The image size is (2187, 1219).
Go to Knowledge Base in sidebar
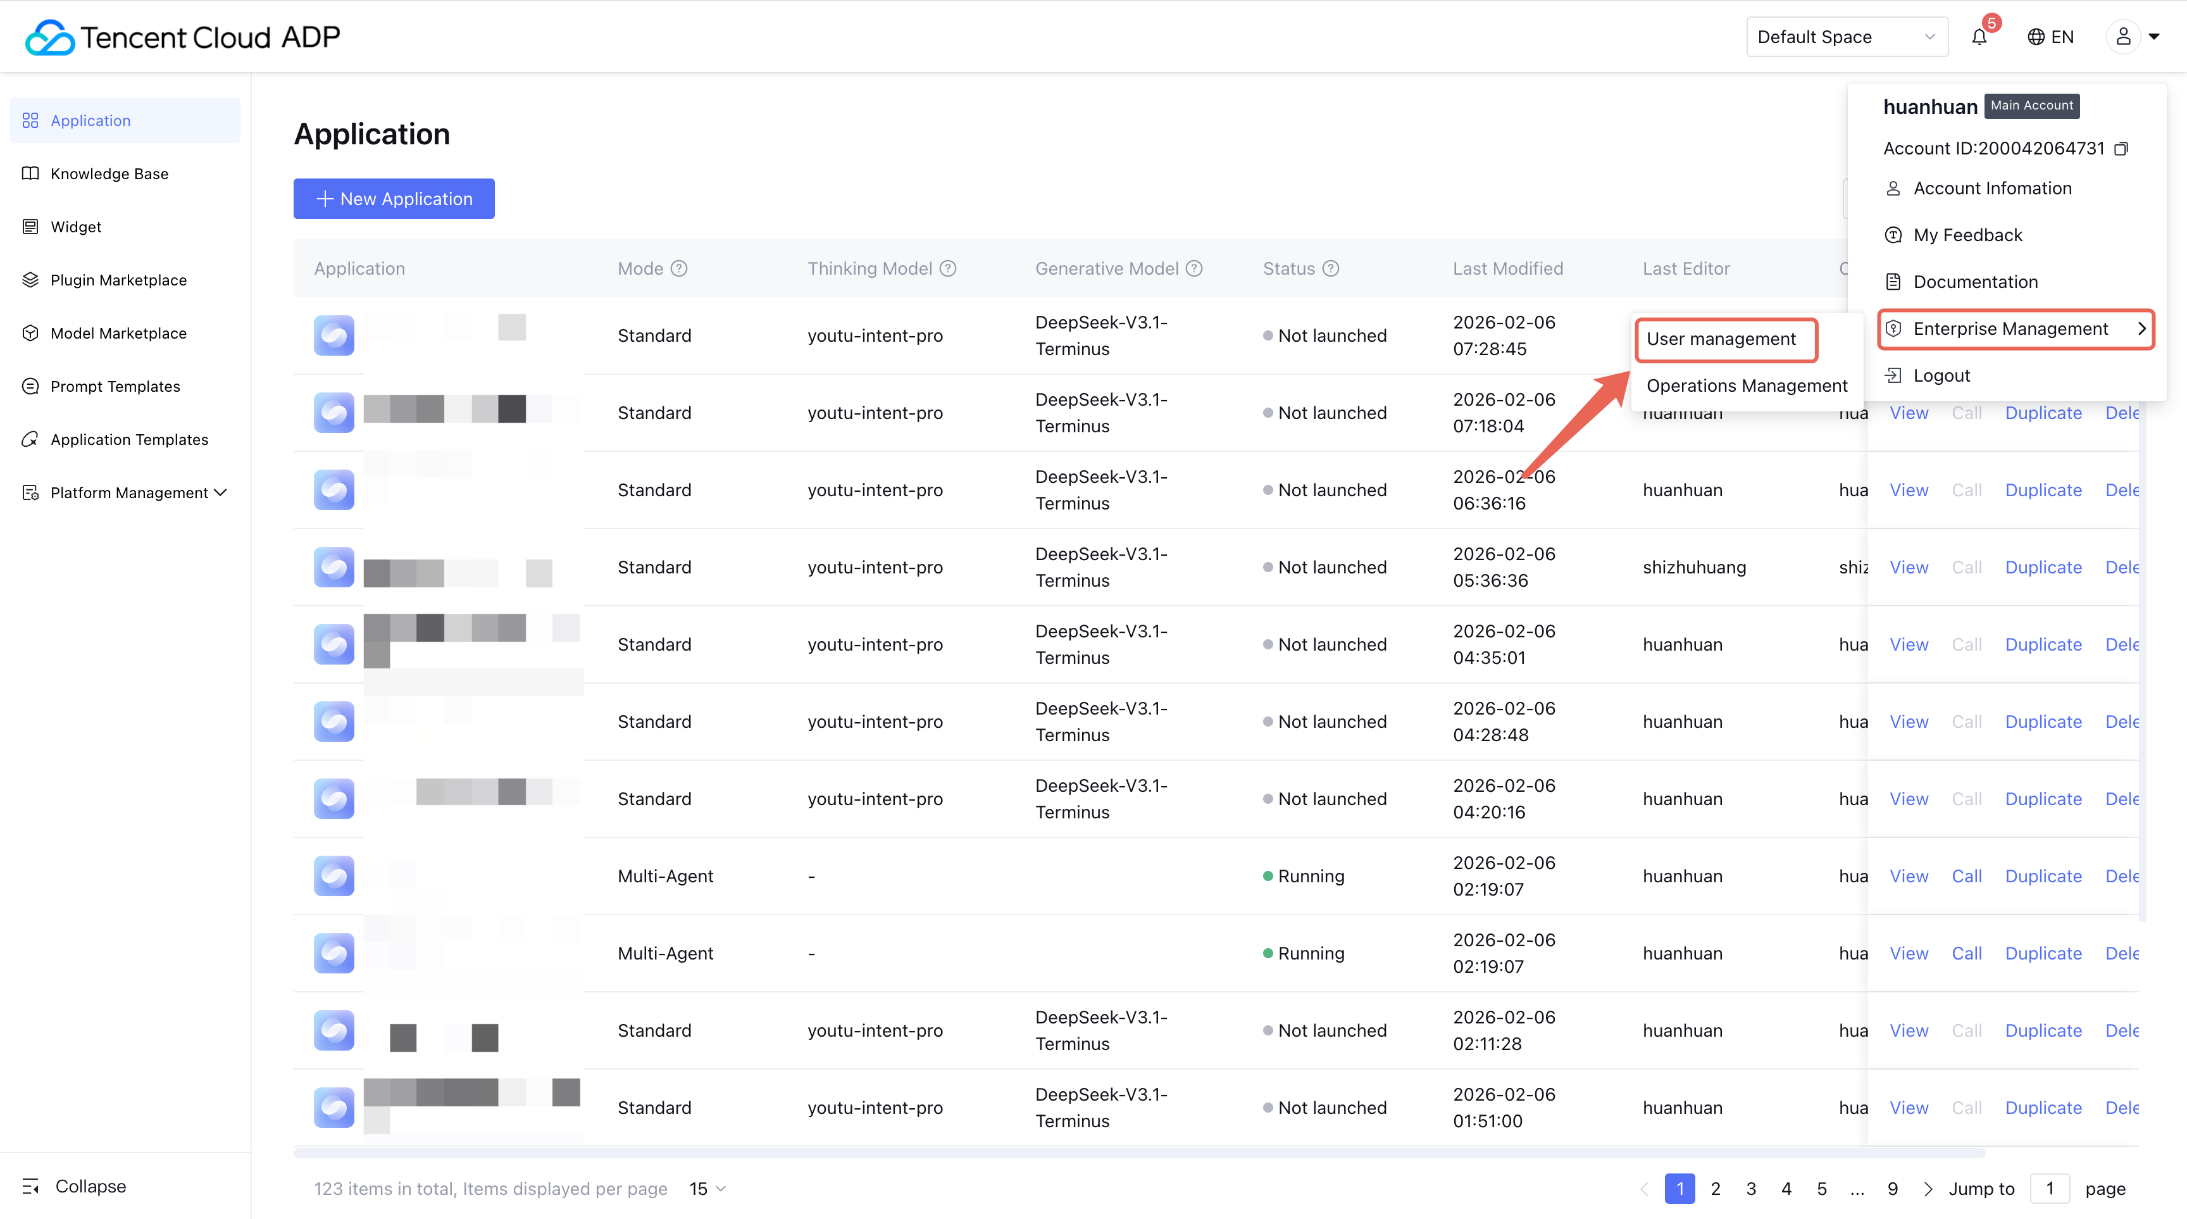[109, 173]
